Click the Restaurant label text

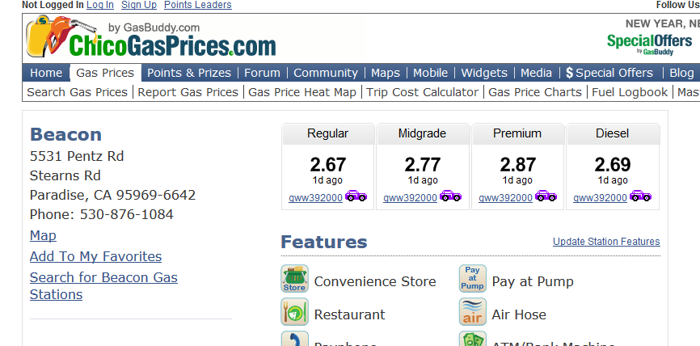click(349, 314)
